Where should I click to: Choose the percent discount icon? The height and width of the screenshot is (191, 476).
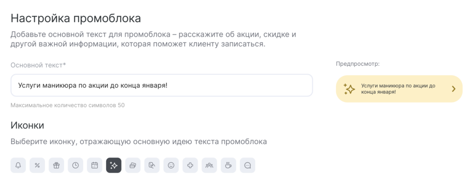pyautogui.click(x=37, y=166)
